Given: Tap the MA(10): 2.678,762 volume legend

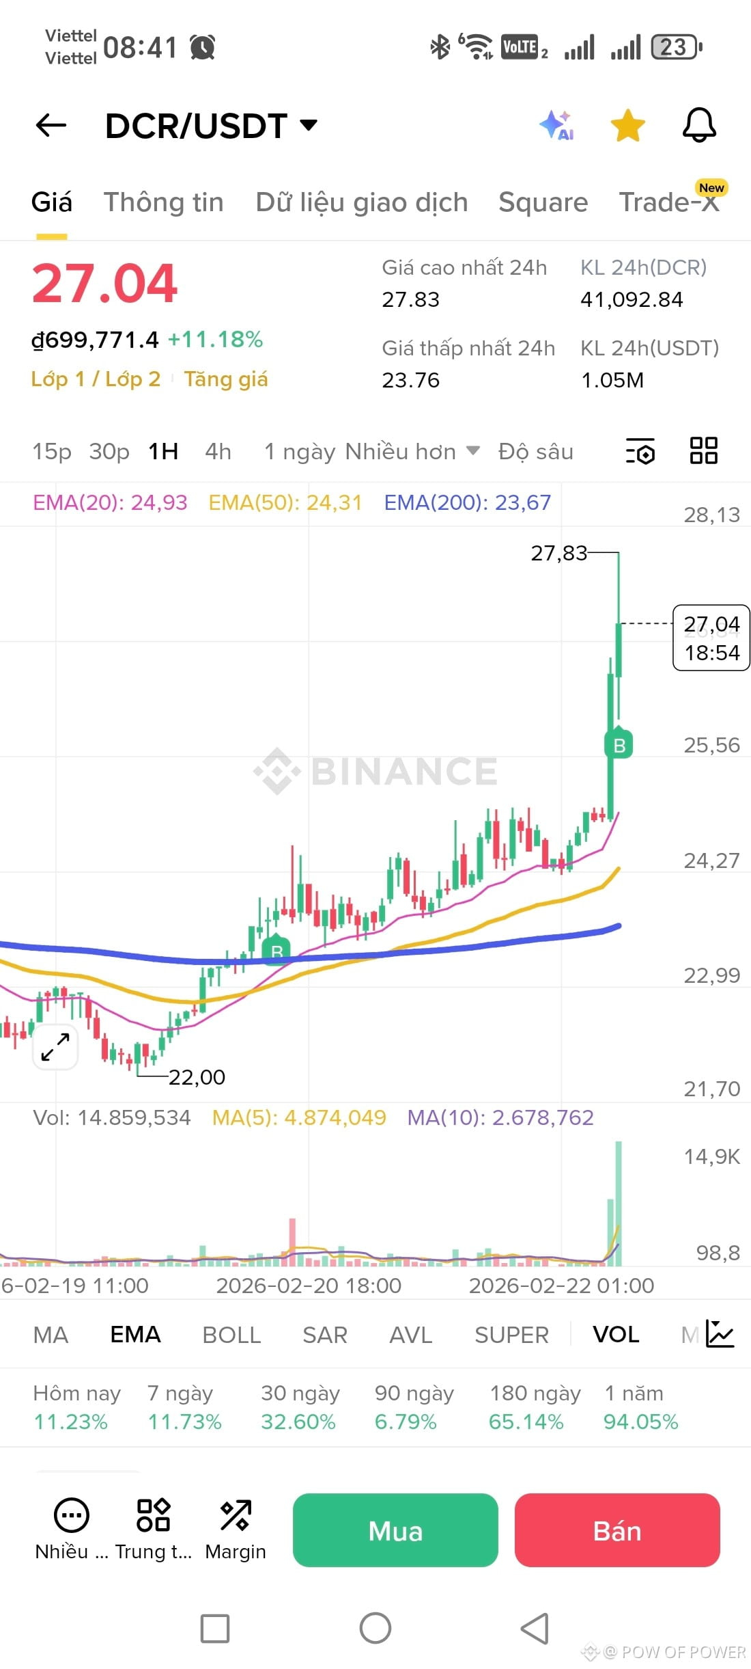Looking at the screenshot, I should 500,1117.
